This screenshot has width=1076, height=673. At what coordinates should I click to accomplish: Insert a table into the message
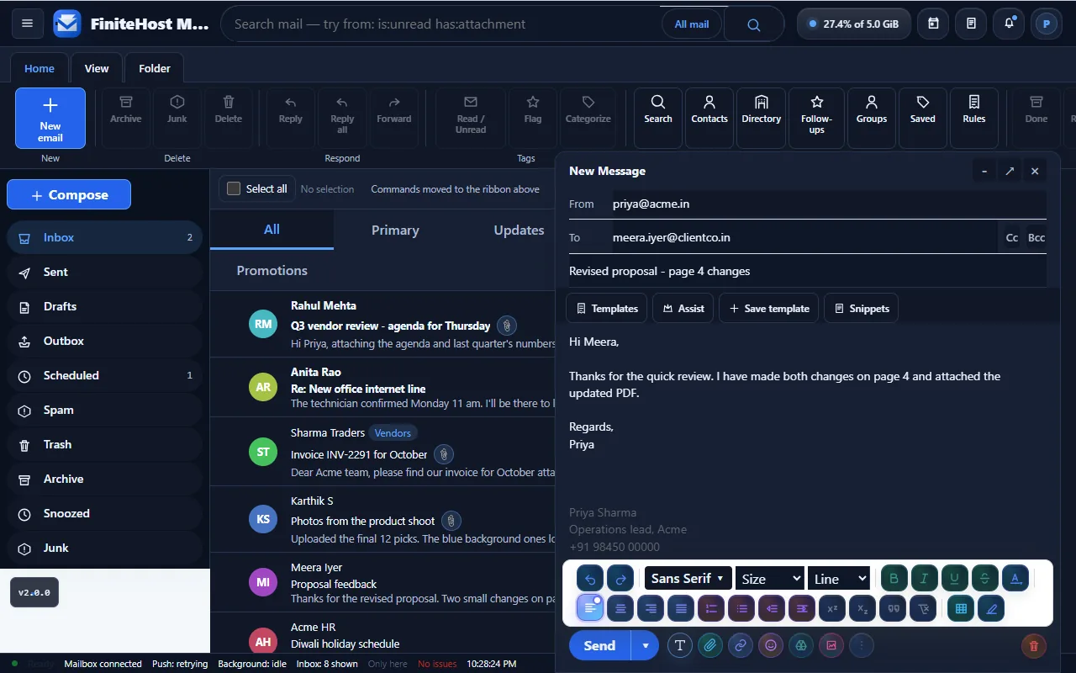point(961,608)
